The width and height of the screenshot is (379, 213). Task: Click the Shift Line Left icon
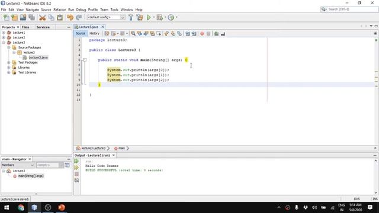tap(188, 34)
